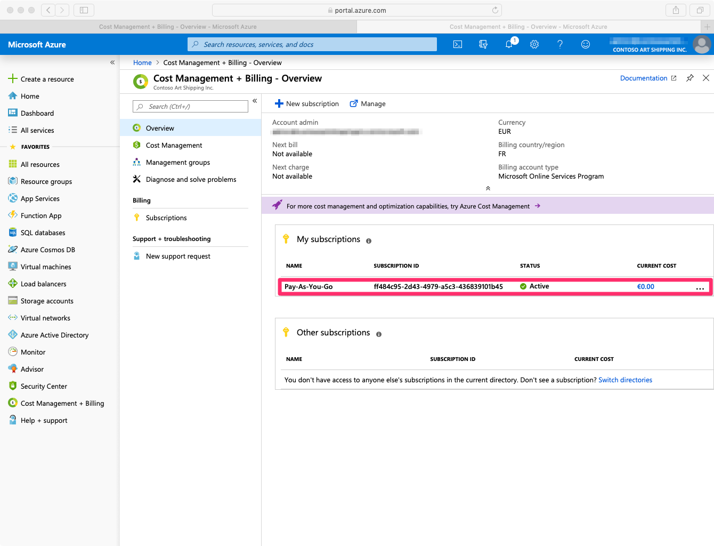Viewport: 714px width, 546px height.
Task: Open Virtual networks favorite
Action: click(39, 318)
